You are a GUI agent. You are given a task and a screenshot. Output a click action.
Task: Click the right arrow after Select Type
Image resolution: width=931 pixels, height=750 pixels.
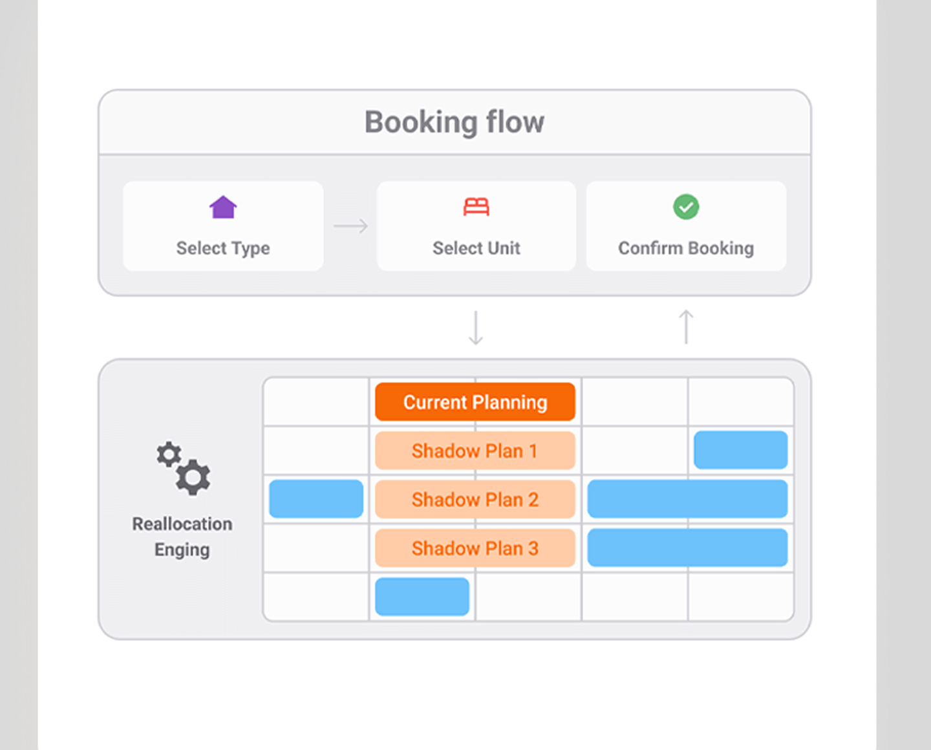350,226
